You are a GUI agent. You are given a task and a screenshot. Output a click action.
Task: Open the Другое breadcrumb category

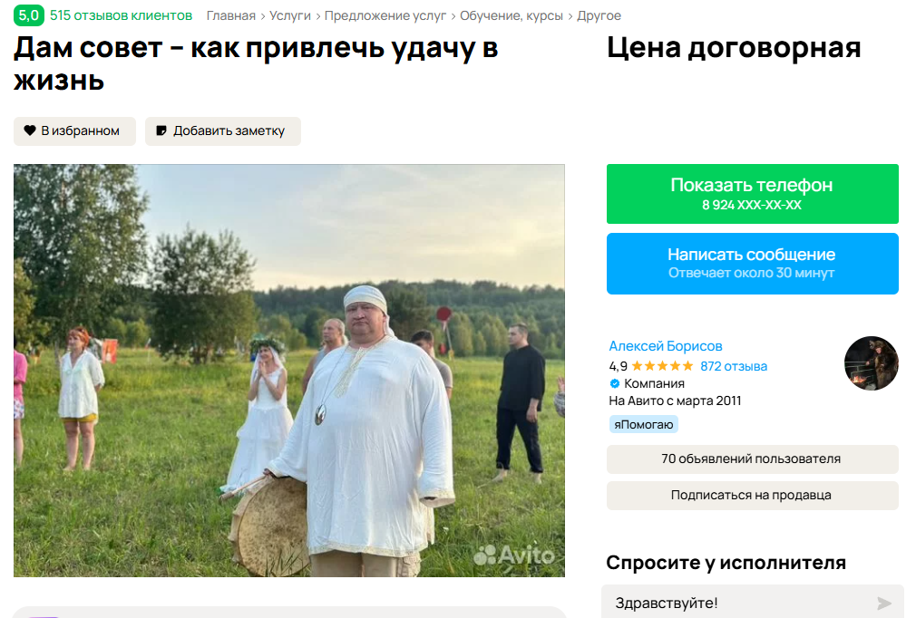click(x=599, y=15)
